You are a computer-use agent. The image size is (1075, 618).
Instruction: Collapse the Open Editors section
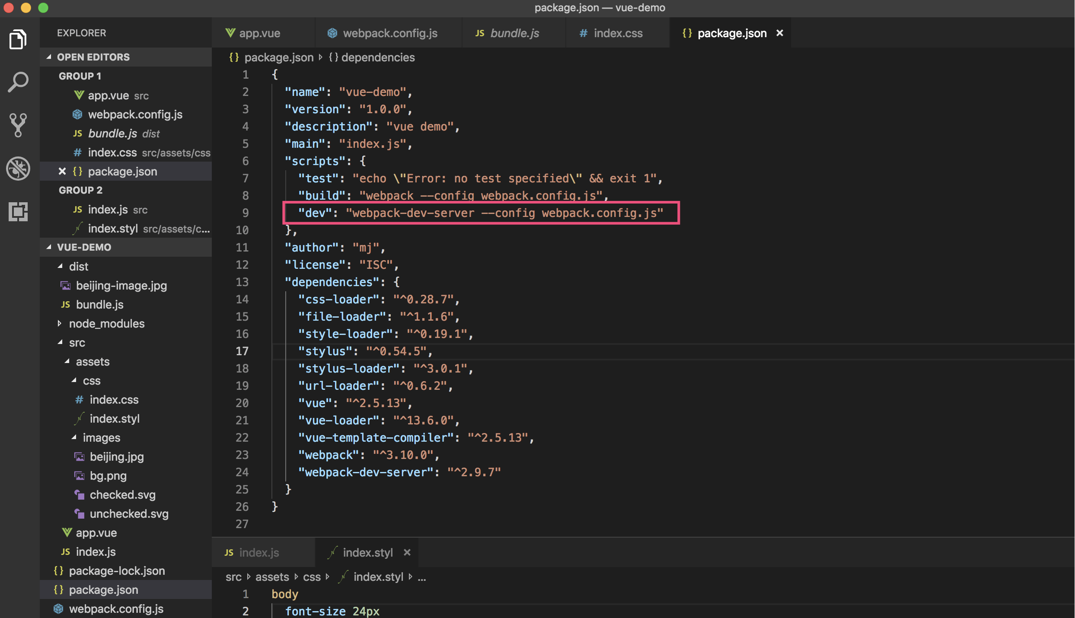[x=126, y=57]
